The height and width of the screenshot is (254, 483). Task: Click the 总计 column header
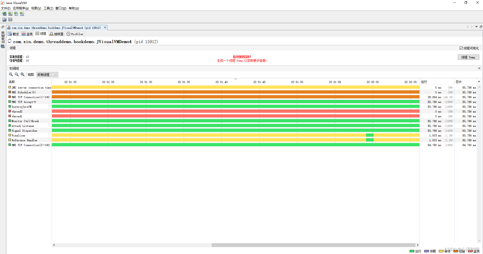[466, 81]
